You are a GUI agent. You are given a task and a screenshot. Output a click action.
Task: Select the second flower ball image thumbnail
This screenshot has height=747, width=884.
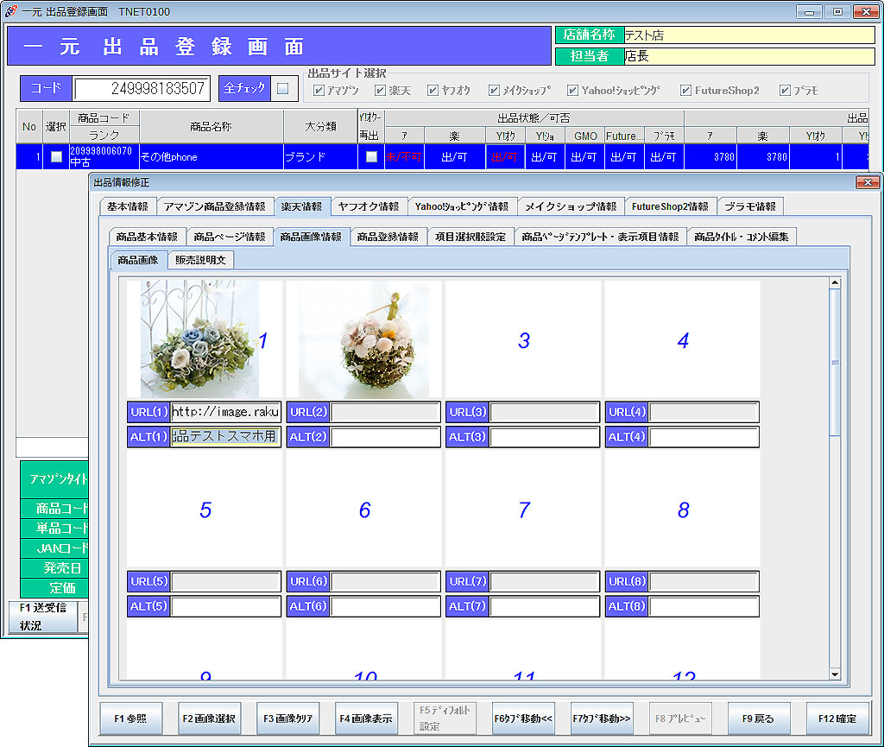[x=363, y=339]
